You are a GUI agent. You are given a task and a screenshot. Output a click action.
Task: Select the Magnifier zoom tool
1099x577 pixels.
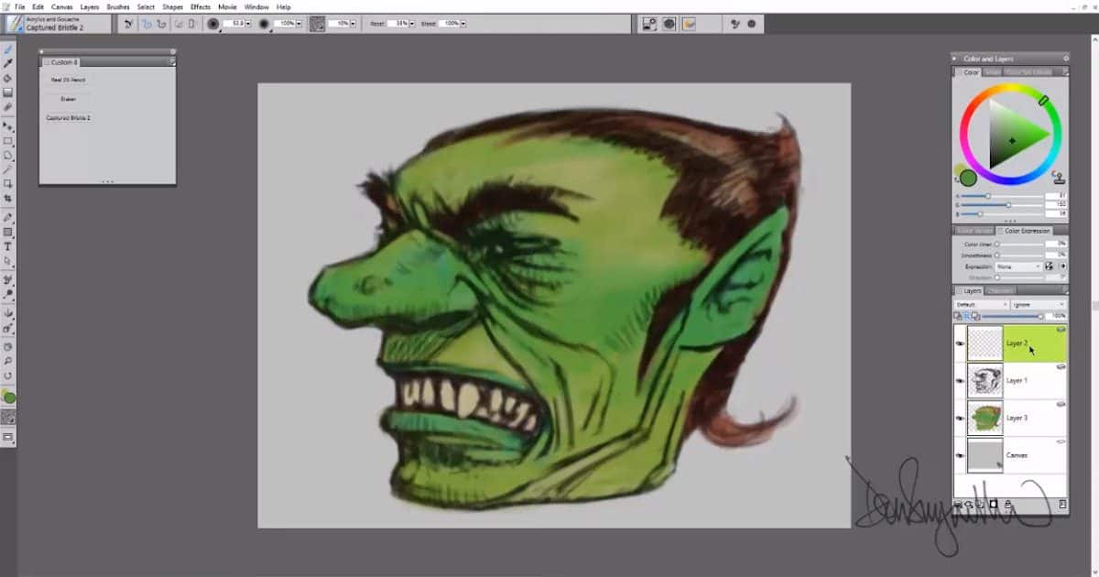tap(7, 360)
